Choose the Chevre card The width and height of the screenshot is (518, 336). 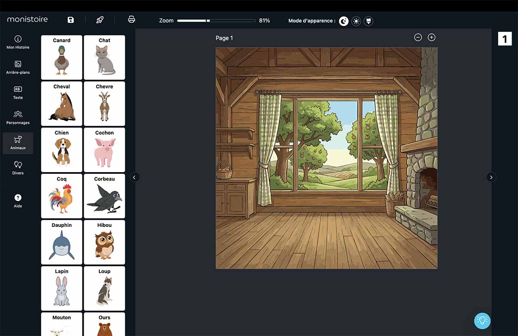pos(104,104)
